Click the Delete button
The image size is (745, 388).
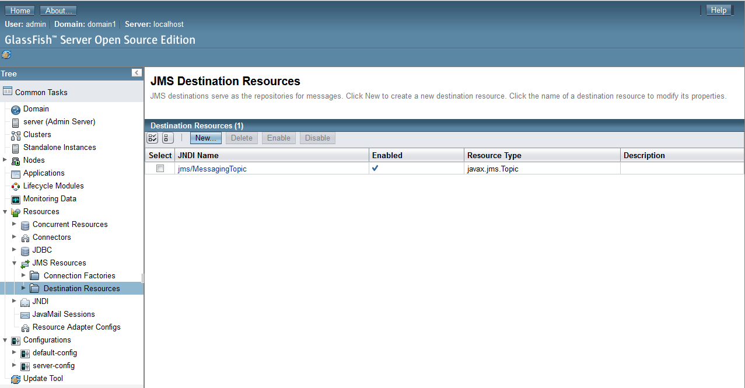click(x=242, y=138)
